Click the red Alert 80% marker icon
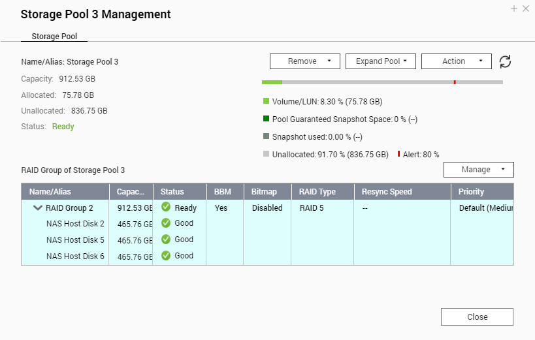535x340 pixels. coord(398,154)
